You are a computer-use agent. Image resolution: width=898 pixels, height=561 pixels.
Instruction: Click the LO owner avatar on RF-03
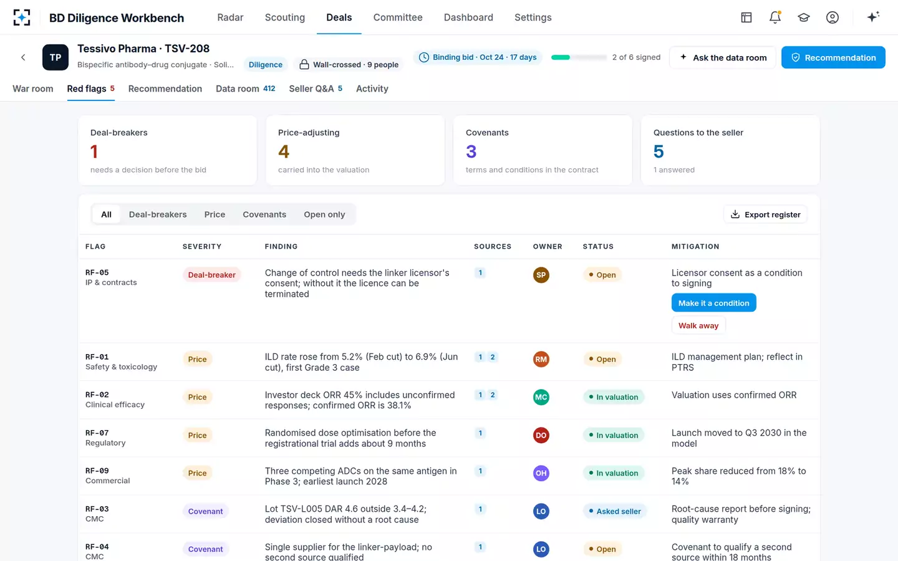(541, 511)
